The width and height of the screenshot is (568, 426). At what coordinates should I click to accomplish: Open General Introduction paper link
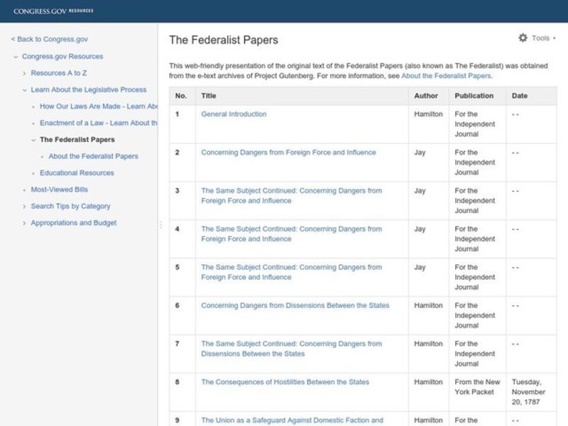point(234,114)
